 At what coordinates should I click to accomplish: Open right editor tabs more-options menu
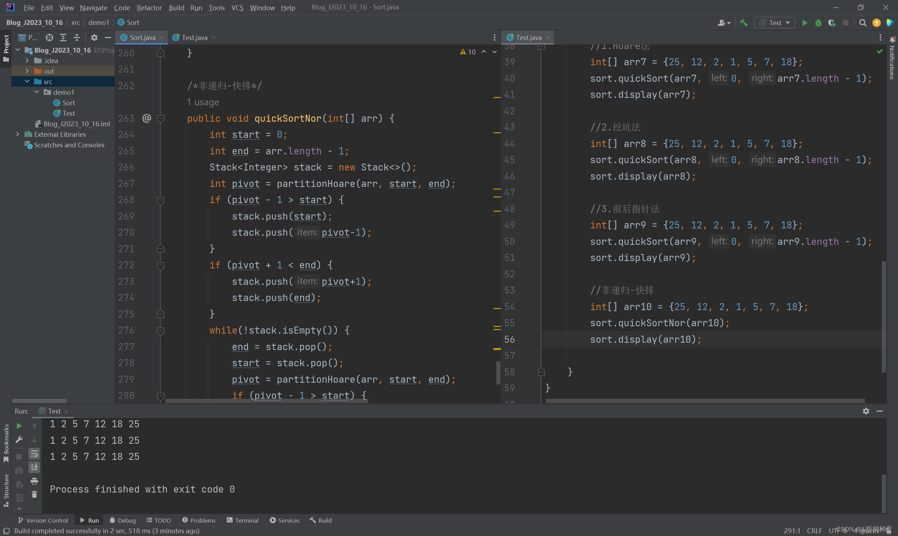click(880, 38)
